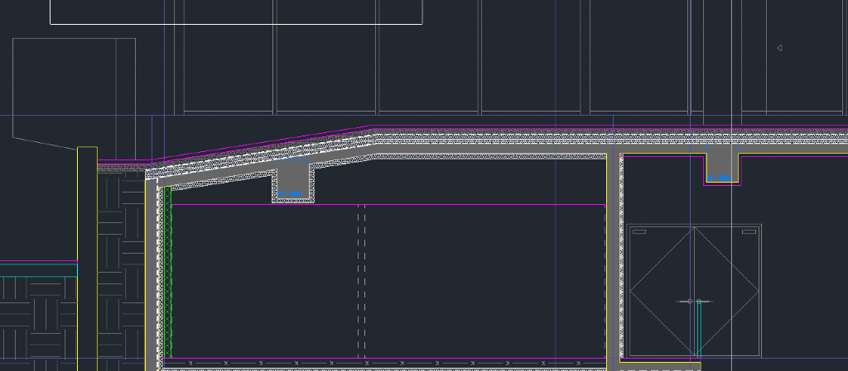Click small rectangle at door's top-left corner
The image size is (848, 371).
[x=639, y=232]
